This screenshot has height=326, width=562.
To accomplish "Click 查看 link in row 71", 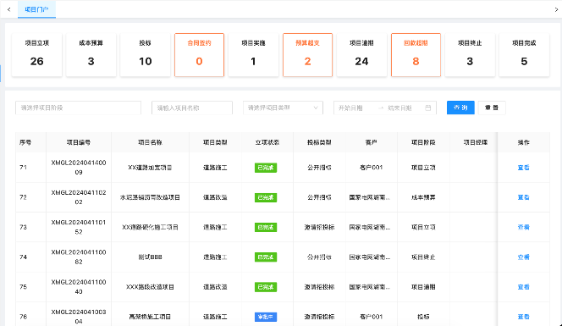I will point(524,168).
